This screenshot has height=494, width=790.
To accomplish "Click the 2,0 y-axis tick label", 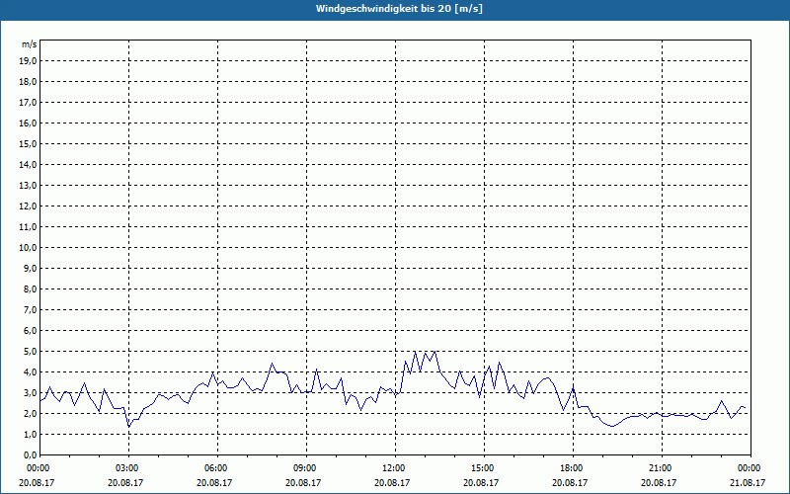I will 30,413.
